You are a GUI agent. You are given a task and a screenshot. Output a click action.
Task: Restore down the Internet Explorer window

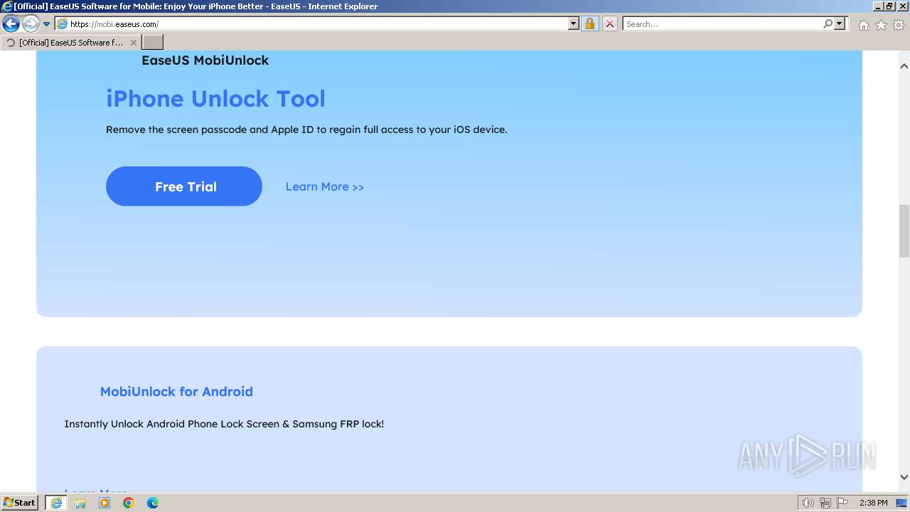889,6
